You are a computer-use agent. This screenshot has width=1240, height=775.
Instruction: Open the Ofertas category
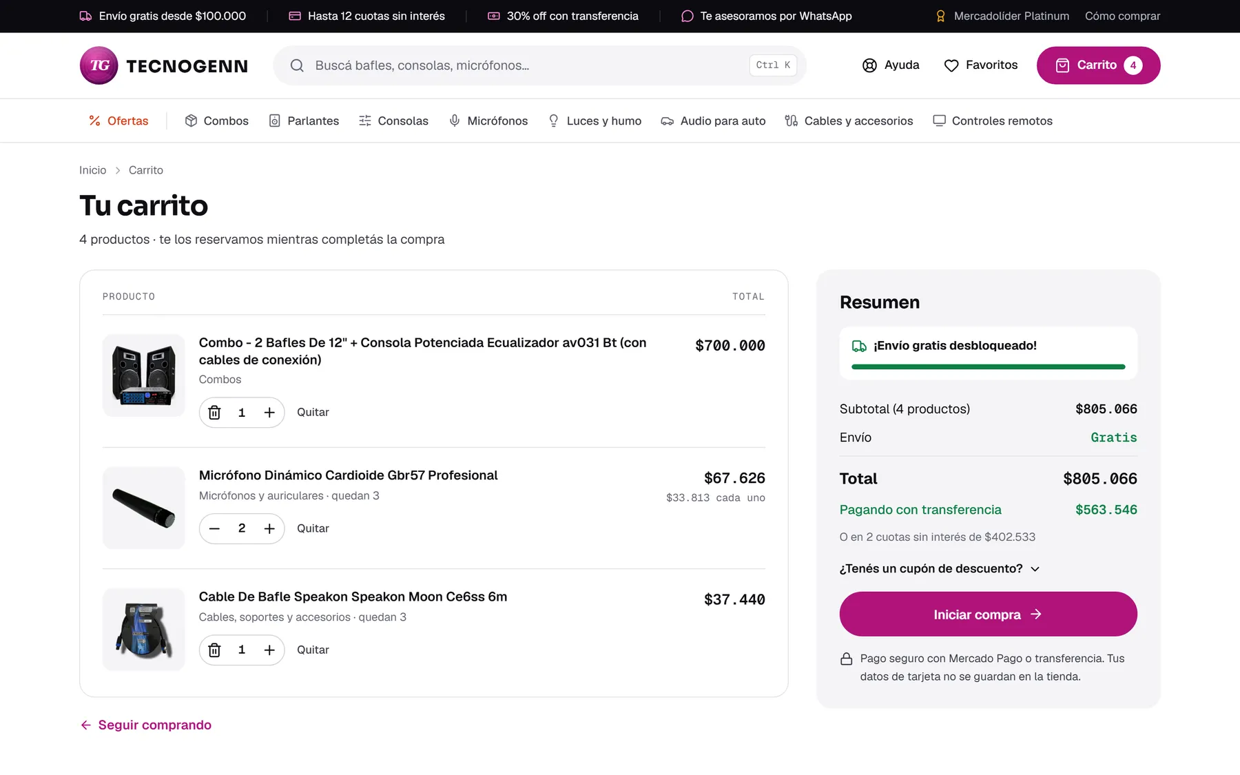[x=118, y=121]
